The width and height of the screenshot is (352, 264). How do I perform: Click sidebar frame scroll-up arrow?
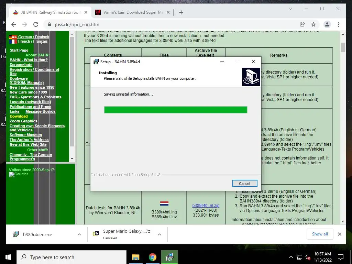72,34
